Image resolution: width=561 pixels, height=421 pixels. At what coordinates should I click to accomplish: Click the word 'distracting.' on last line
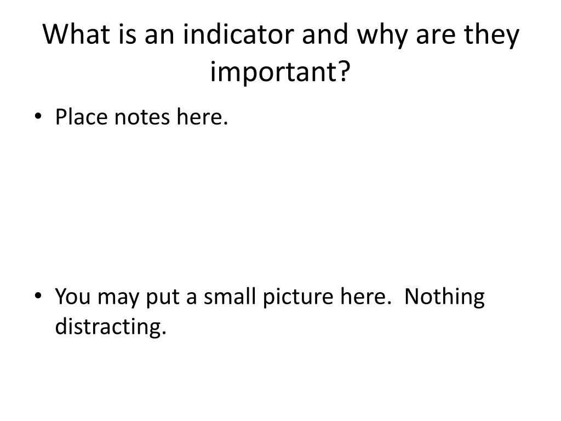(x=111, y=327)
